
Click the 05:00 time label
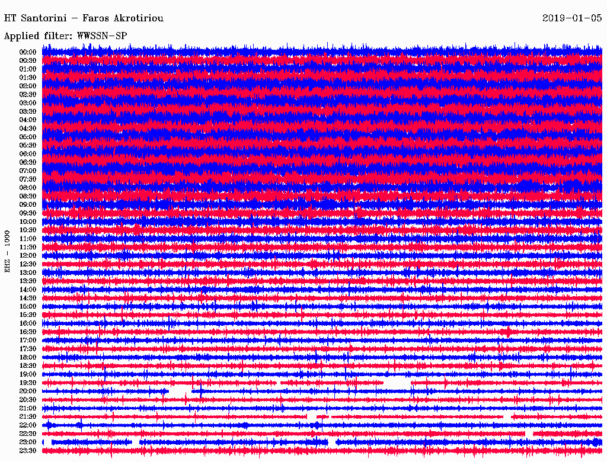coord(27,137)
